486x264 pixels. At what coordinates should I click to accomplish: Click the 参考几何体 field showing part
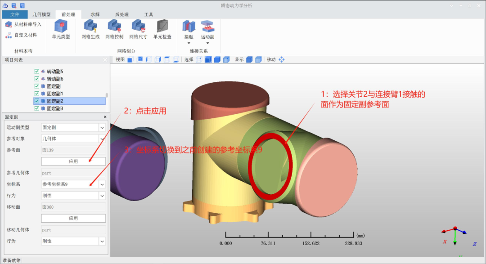(73, 173)
